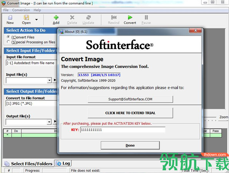Click the activation KEY input field

[x=123, y=130]
